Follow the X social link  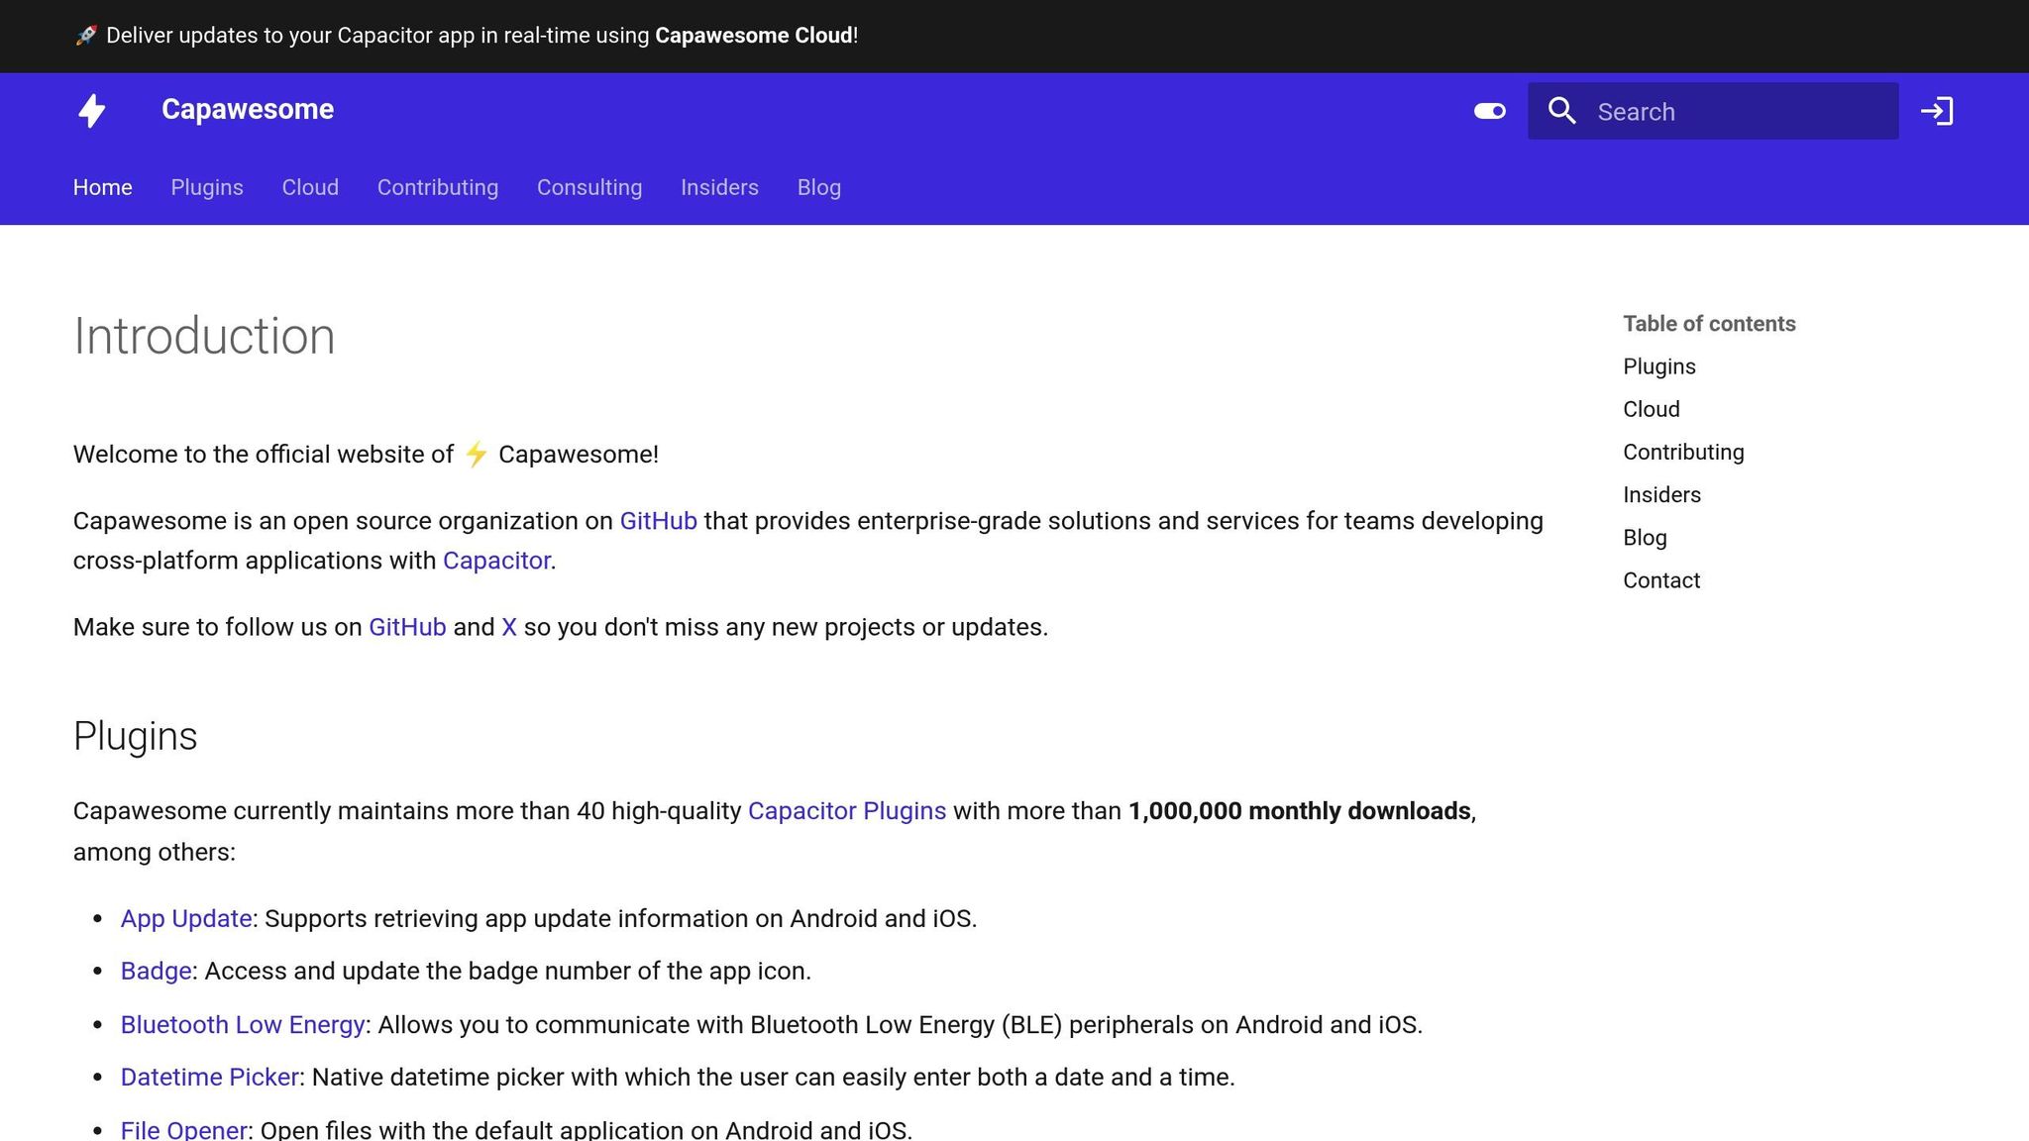(x=509, y=627)
